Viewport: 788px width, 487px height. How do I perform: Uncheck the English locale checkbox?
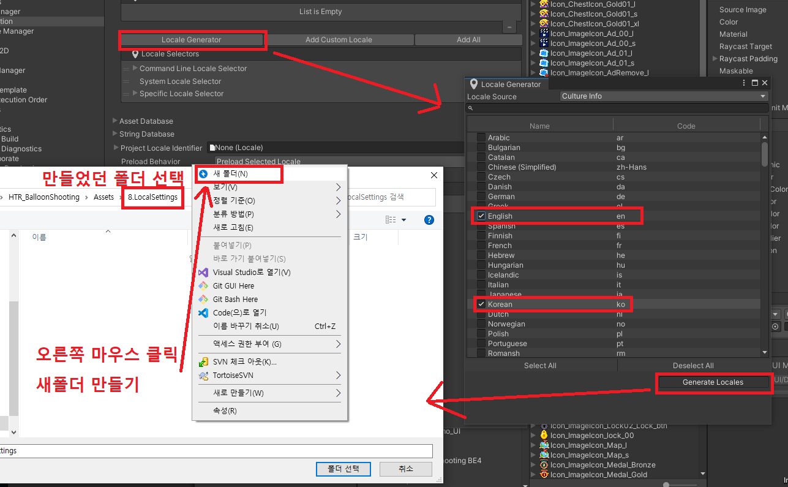[x=481, y=216]
